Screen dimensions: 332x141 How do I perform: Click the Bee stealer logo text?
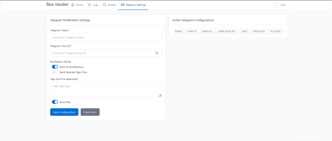[x=57, y=4]
